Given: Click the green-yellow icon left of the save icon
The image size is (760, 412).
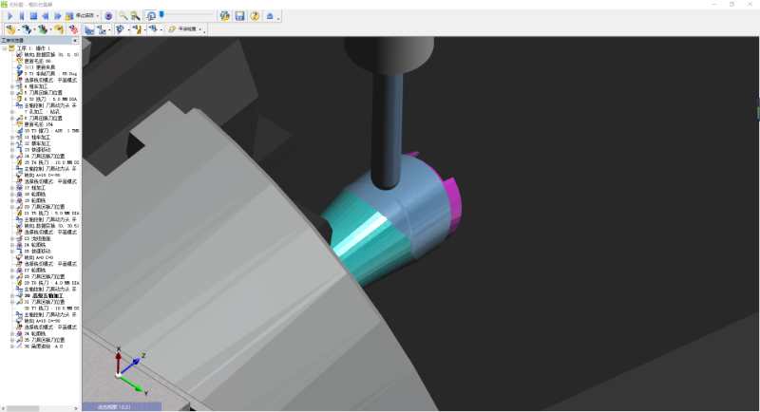Looking at the screenshot, I should click(224, 16).
